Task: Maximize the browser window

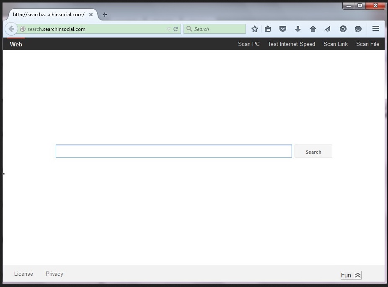Action: [360, 6]
